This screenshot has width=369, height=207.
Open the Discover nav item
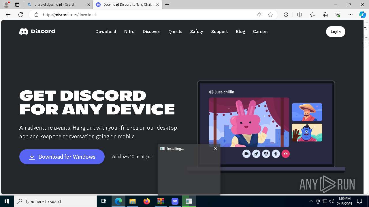[x=151, y=32]
